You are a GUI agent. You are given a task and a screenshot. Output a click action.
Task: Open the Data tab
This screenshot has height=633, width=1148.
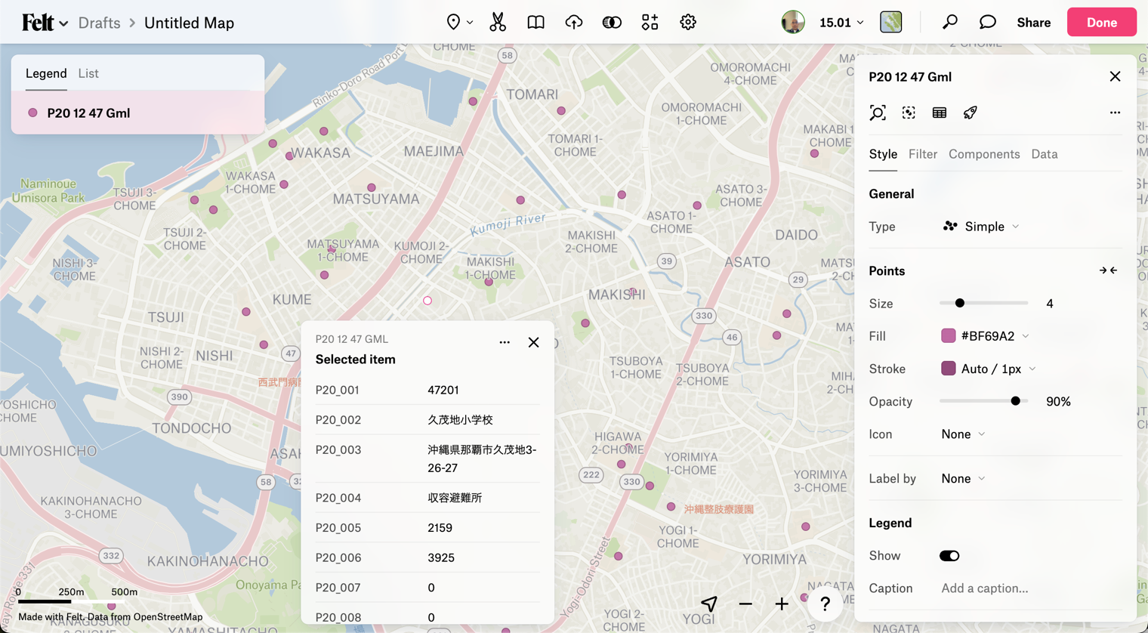[1045, 154]
